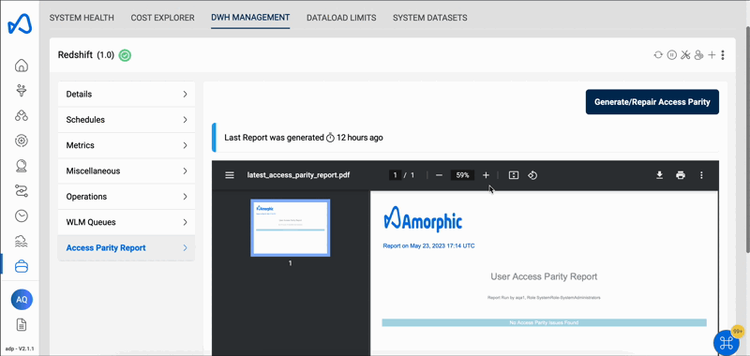This screenshot has height=356, width=750.
Task: Click the 'User Access Parity Report' heading
Action: pos(544,276)
